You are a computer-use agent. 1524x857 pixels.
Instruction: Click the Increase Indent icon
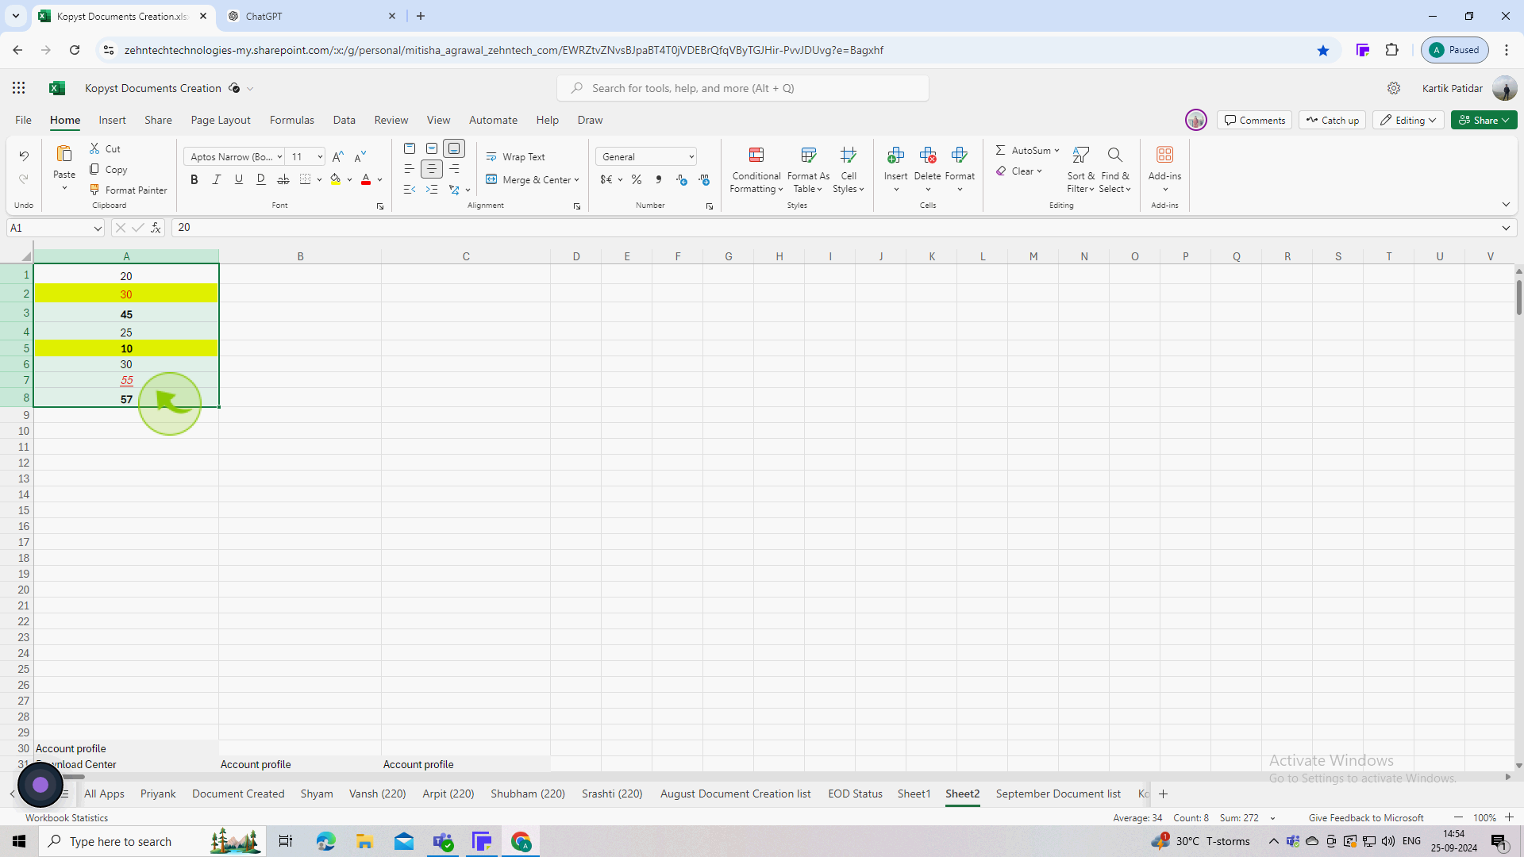(x=432, y=190)
